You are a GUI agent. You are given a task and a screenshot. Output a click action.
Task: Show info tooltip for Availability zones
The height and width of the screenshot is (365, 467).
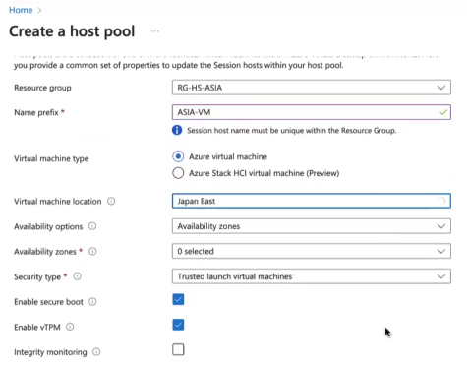coord(92,252)
